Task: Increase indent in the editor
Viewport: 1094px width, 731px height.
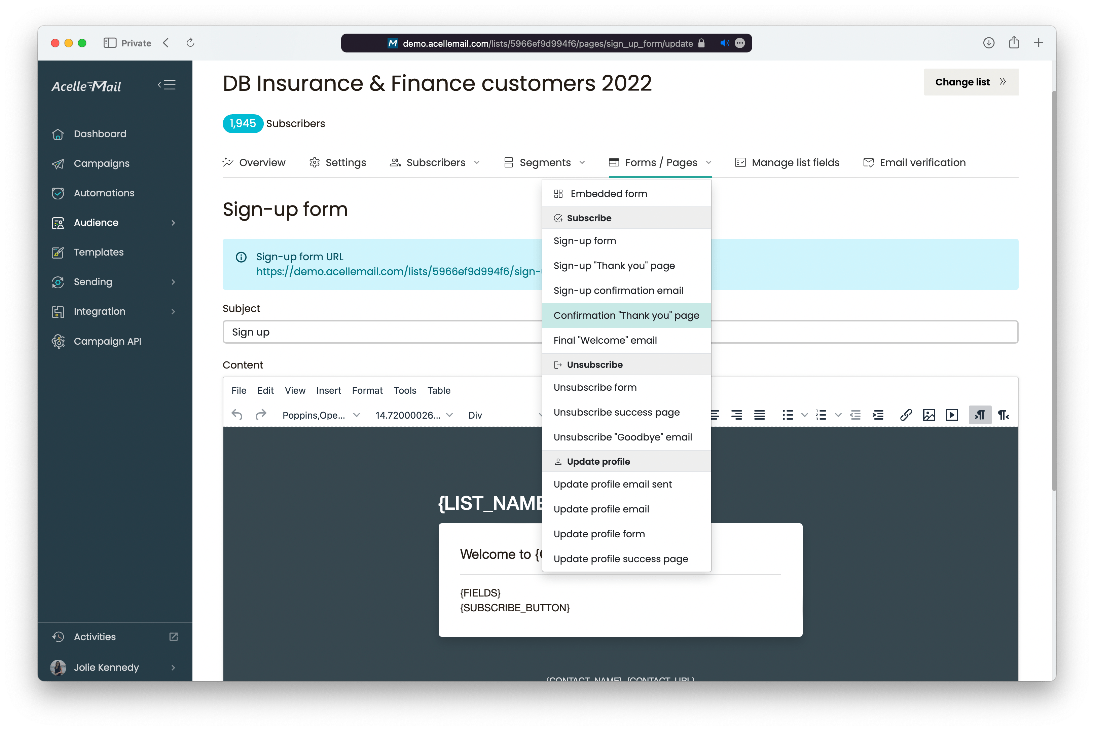Action: (878, 415)
